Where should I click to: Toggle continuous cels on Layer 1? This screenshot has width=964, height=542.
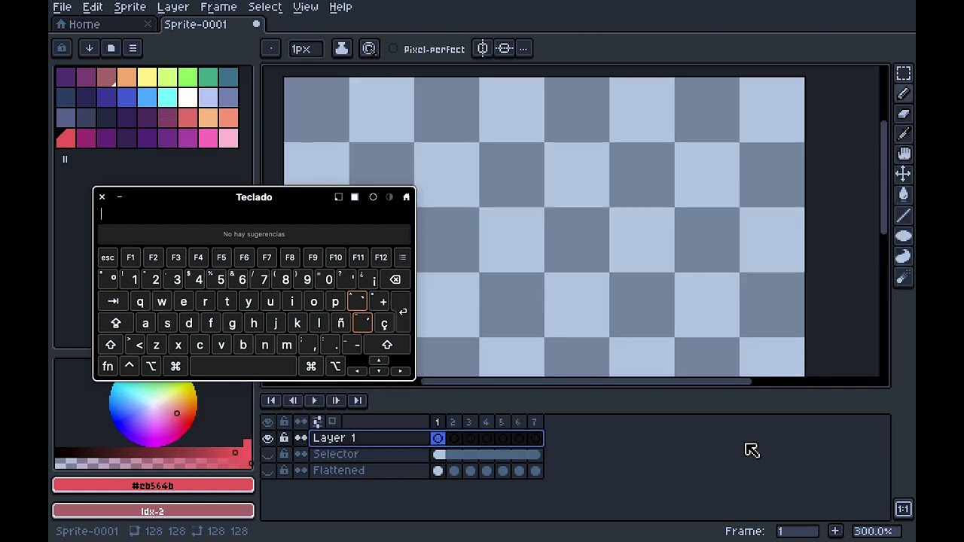click(x=300, y=438)
